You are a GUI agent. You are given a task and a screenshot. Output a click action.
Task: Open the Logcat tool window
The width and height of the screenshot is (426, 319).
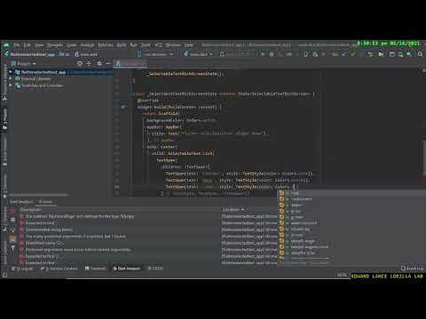click(x=22, y=268)
